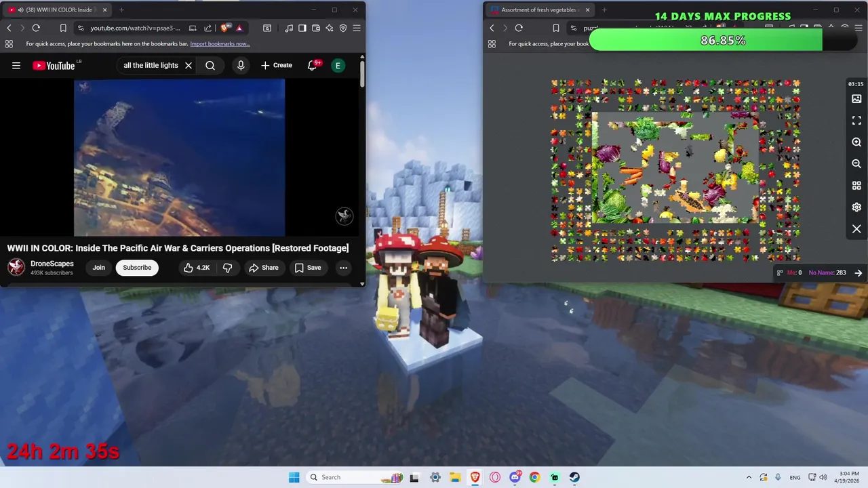Open the DroneScapes channel name

point(52,264)
